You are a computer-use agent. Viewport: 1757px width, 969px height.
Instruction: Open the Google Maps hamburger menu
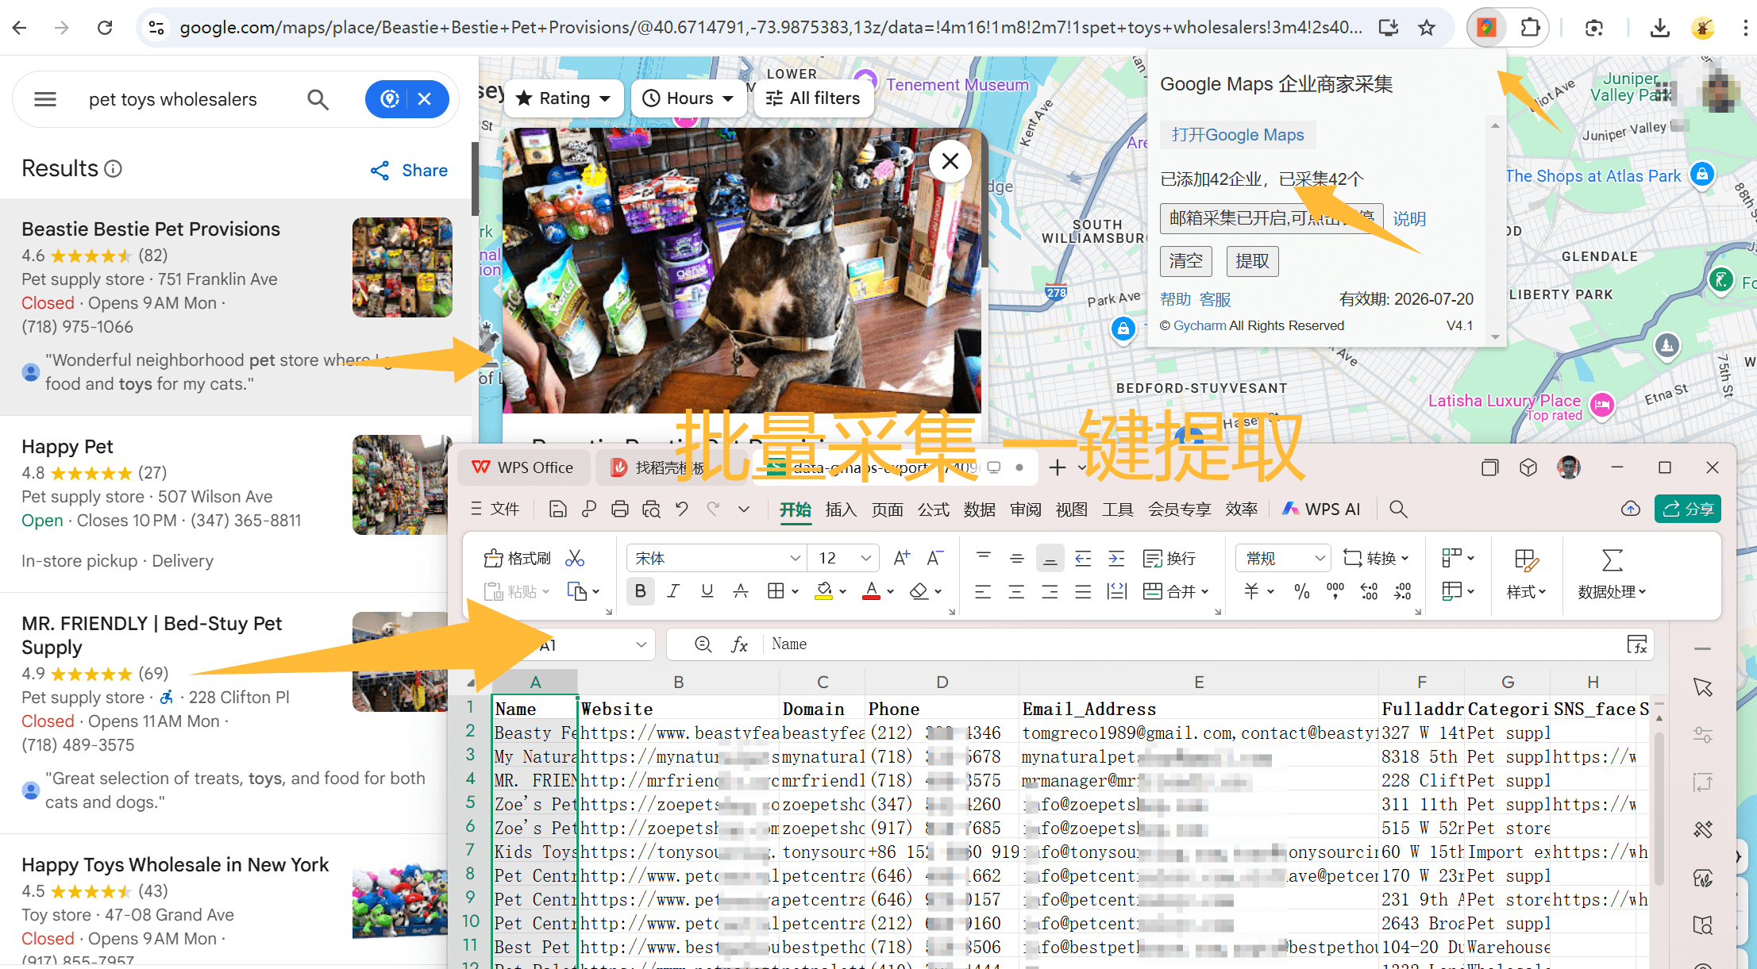(x=45, y=99)
